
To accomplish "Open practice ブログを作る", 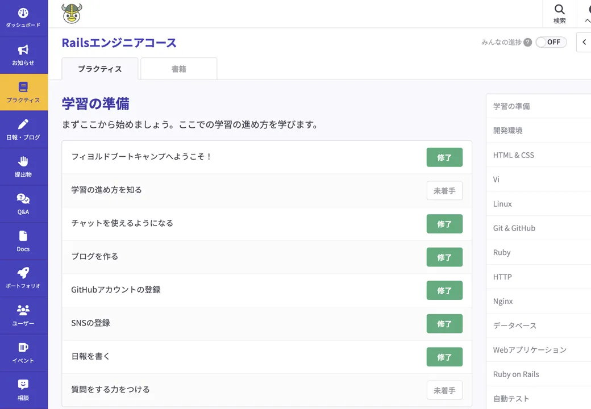I will pyautogui.click(x=94, y=256).
